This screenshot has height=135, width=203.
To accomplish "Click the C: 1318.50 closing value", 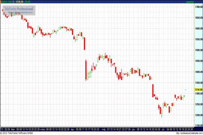I will click(20, 2).
